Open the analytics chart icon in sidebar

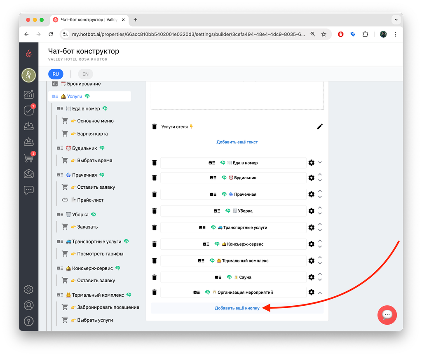click(29, 94)
